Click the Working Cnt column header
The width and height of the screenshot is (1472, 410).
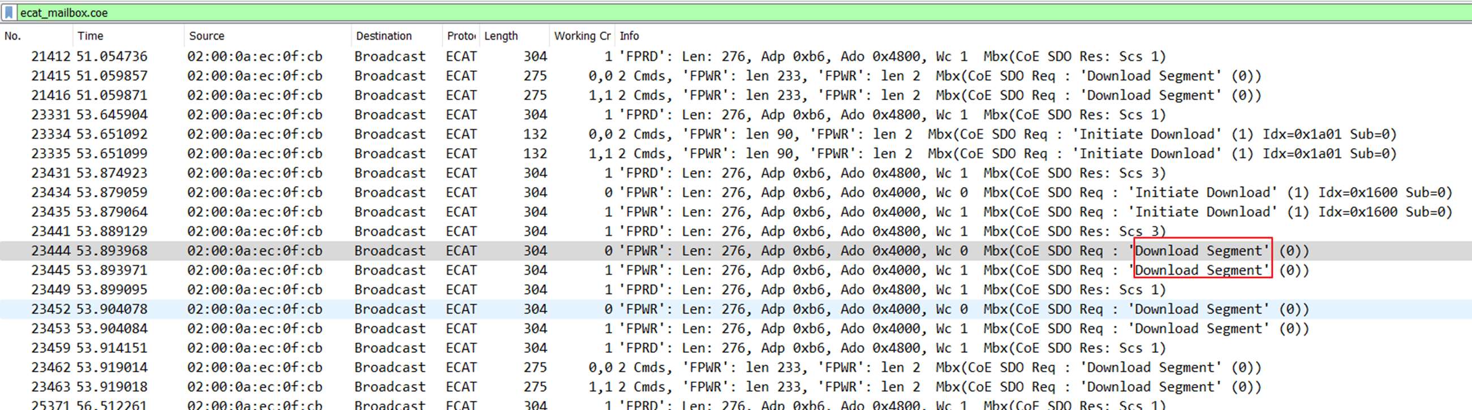582,36
